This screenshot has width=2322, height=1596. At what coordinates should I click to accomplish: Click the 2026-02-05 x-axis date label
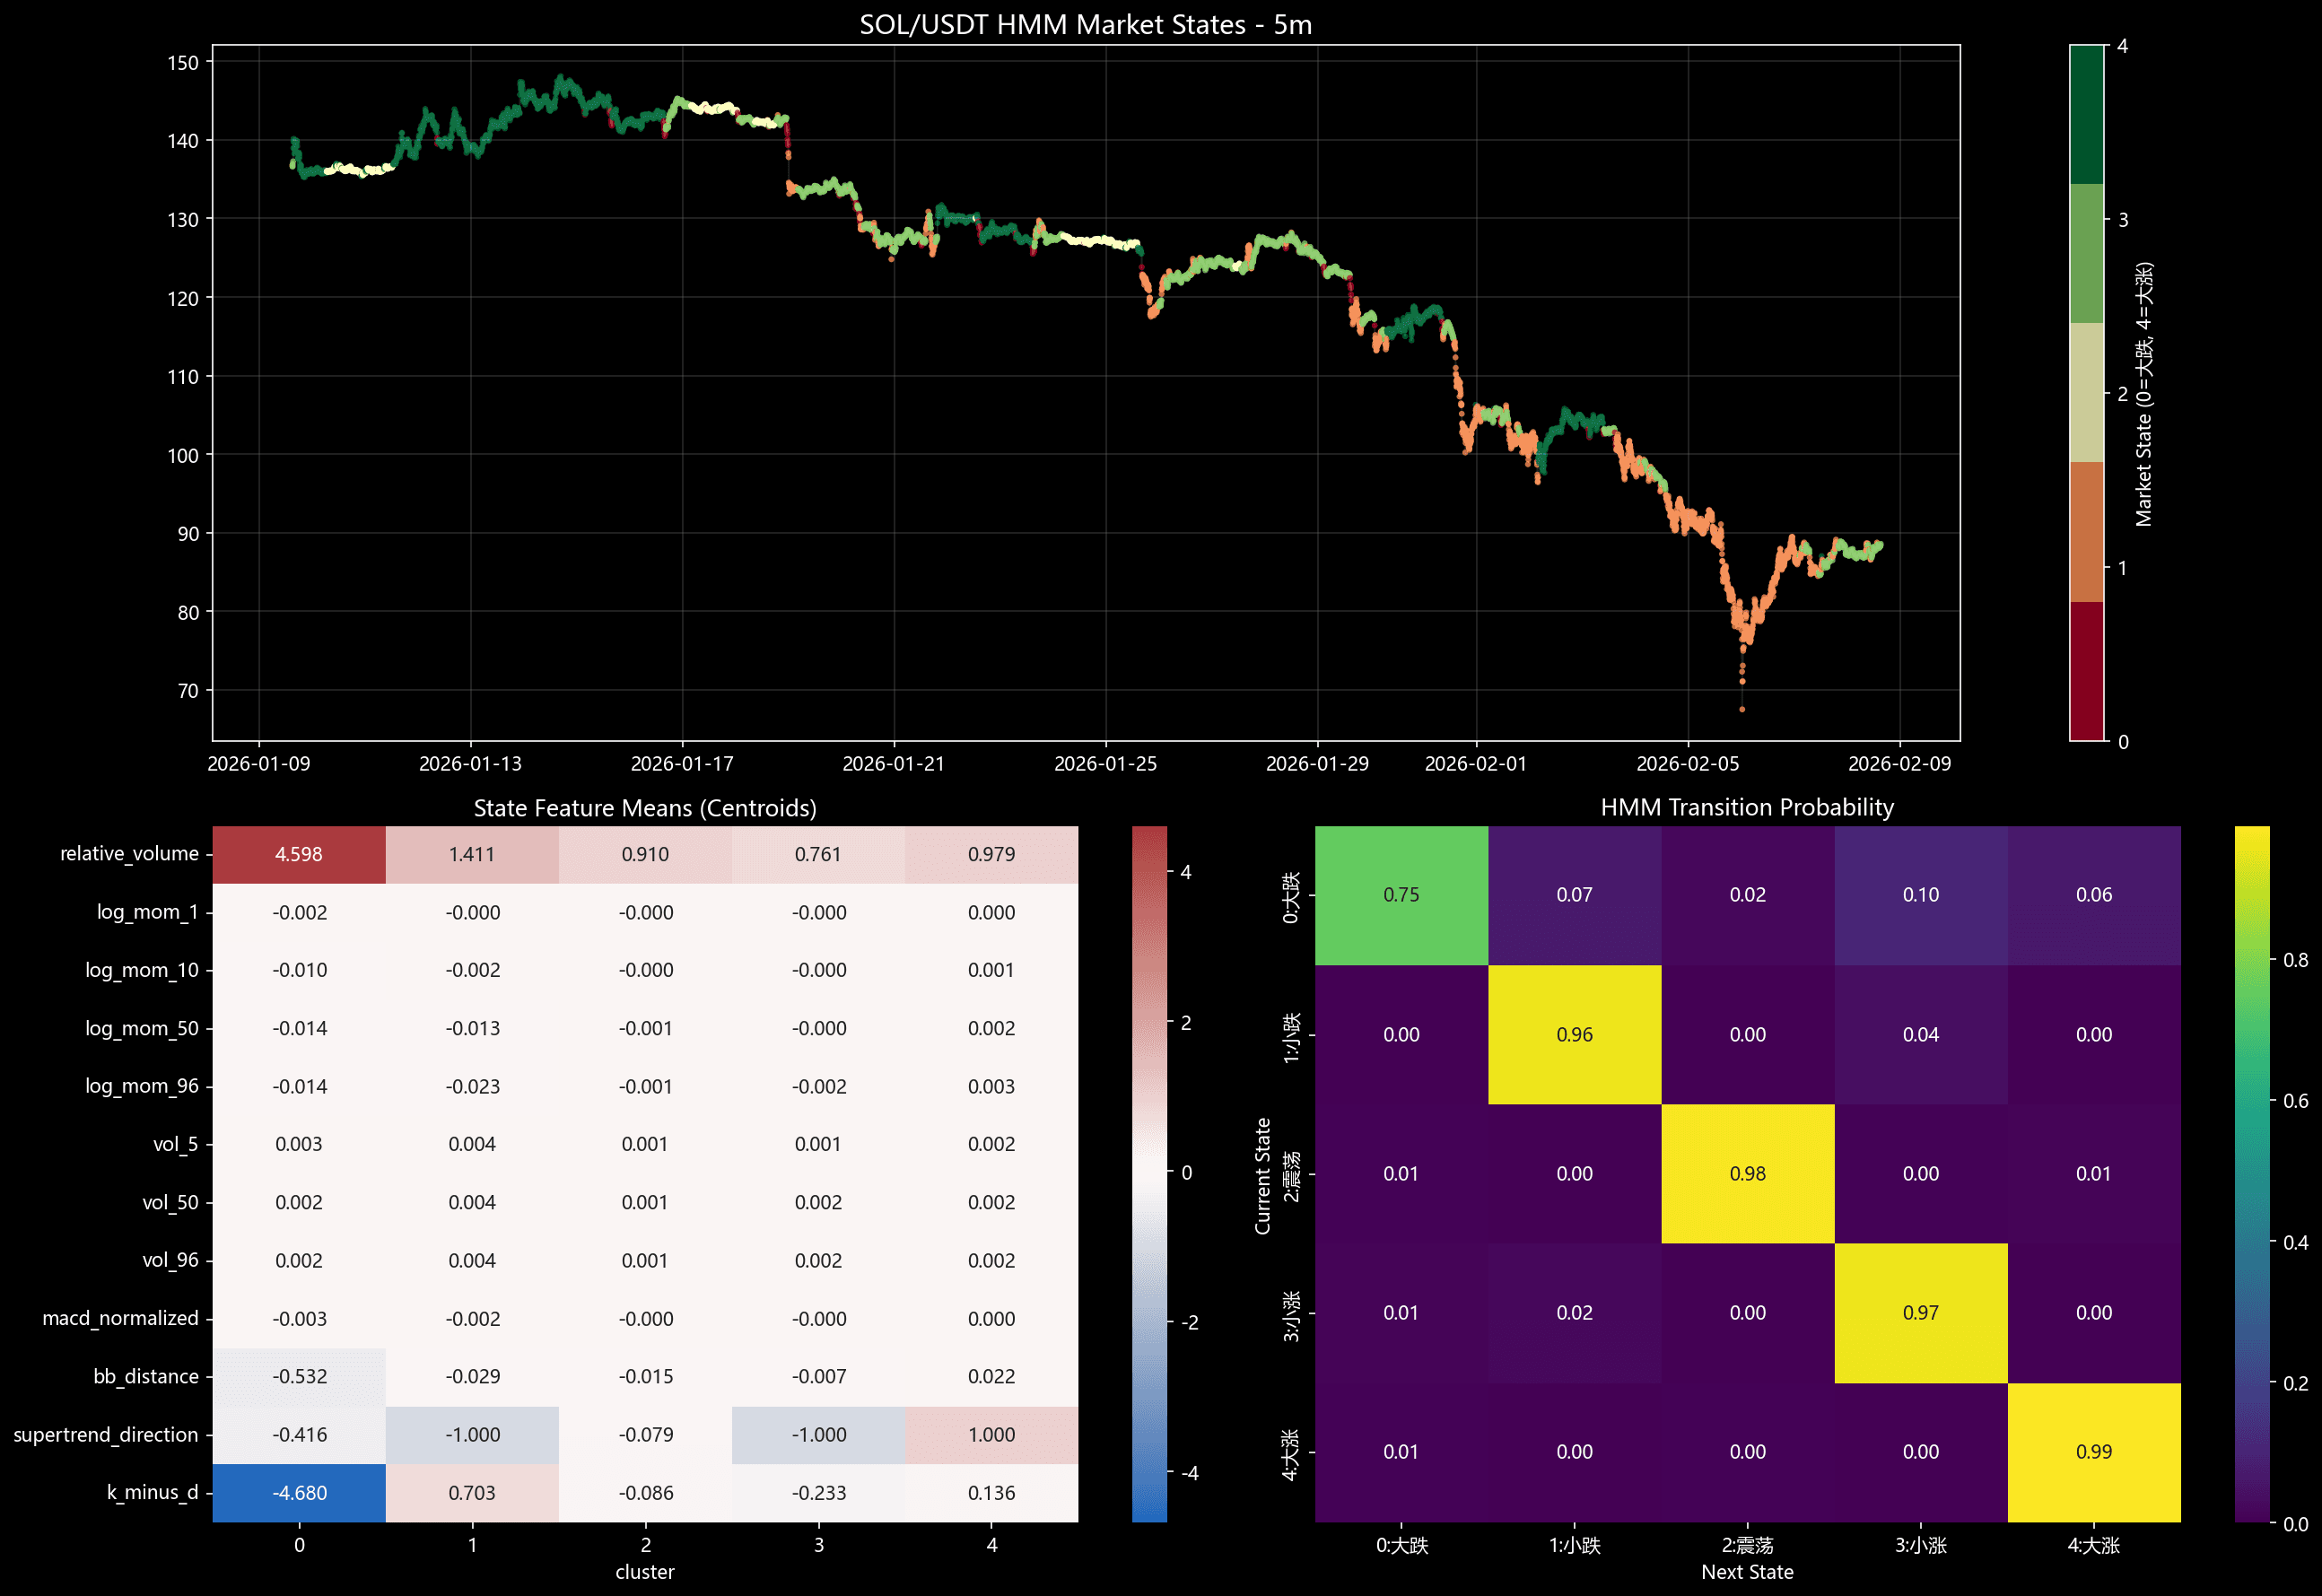tap(1687, 764)
